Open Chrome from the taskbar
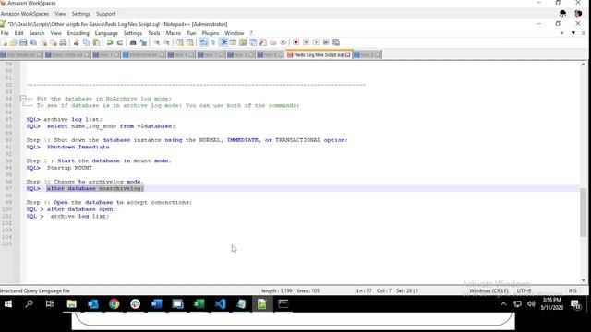591x332 pixels. pos(115,303)
